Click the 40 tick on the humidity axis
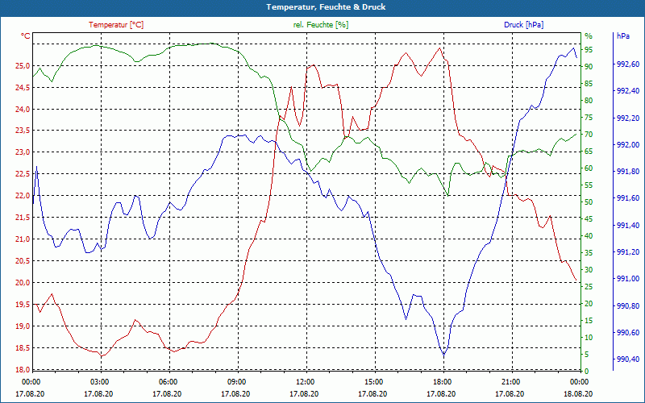 point(589,236)
